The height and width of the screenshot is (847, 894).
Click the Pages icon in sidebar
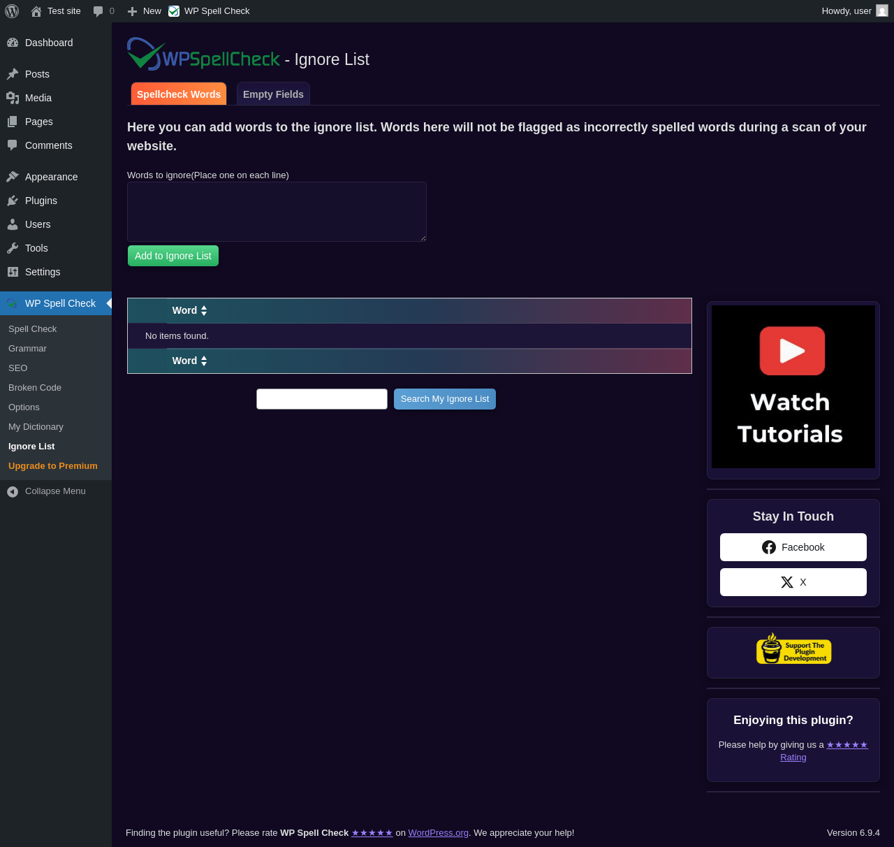[13, 122]
